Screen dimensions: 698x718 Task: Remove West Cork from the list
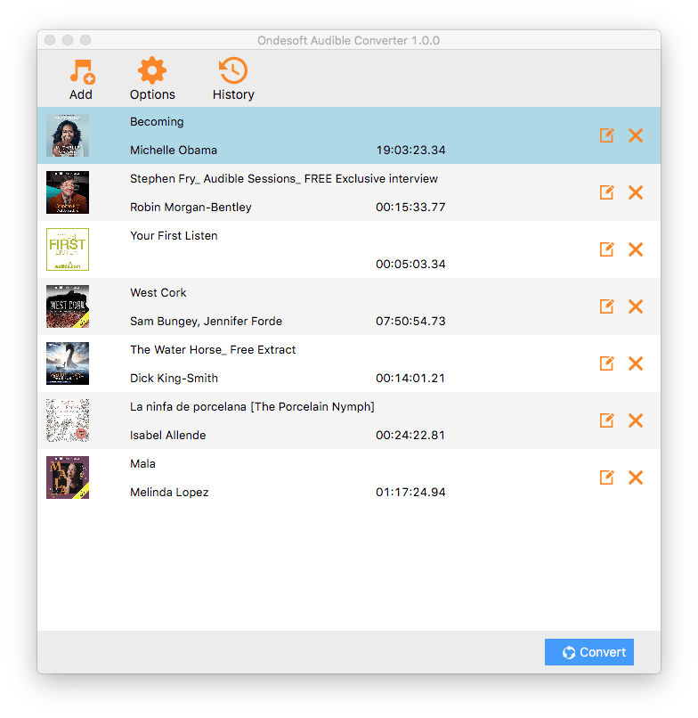[x=636, y=306]
